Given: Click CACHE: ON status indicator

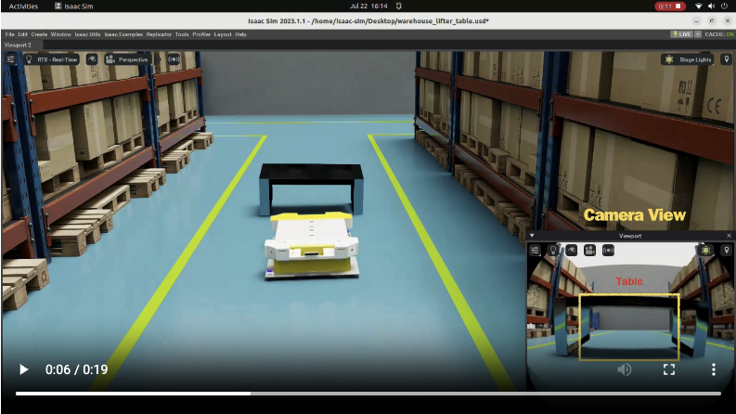Looking at the screenshot, I should click(719, 34).
